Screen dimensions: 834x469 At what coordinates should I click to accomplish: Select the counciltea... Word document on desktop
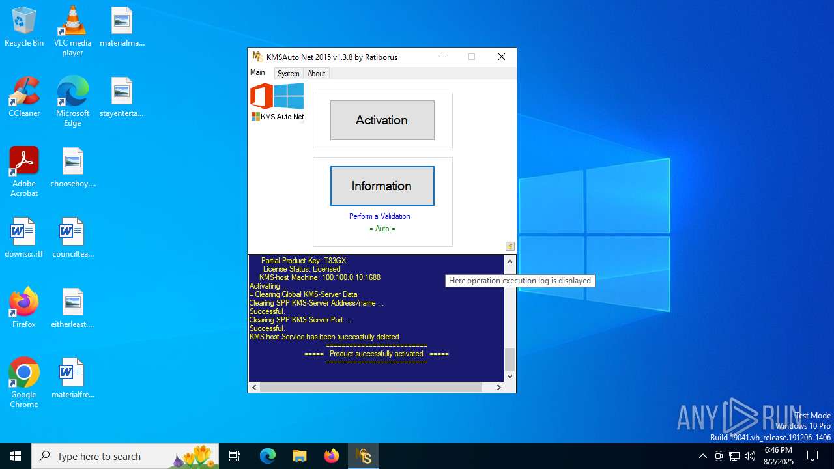(73, 238)
